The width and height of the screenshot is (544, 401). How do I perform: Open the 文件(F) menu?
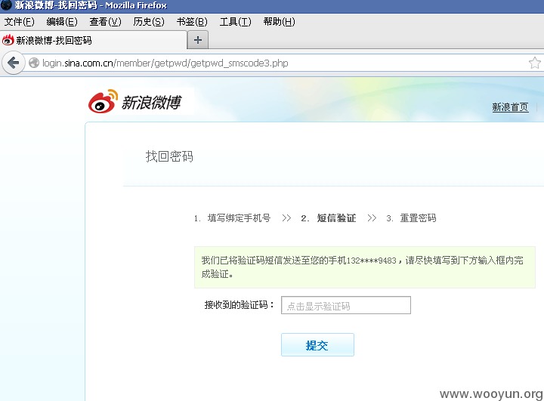[19, 22]
